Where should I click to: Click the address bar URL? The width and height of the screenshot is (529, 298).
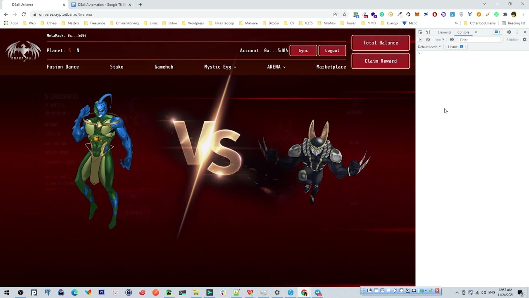pos(65,14)
